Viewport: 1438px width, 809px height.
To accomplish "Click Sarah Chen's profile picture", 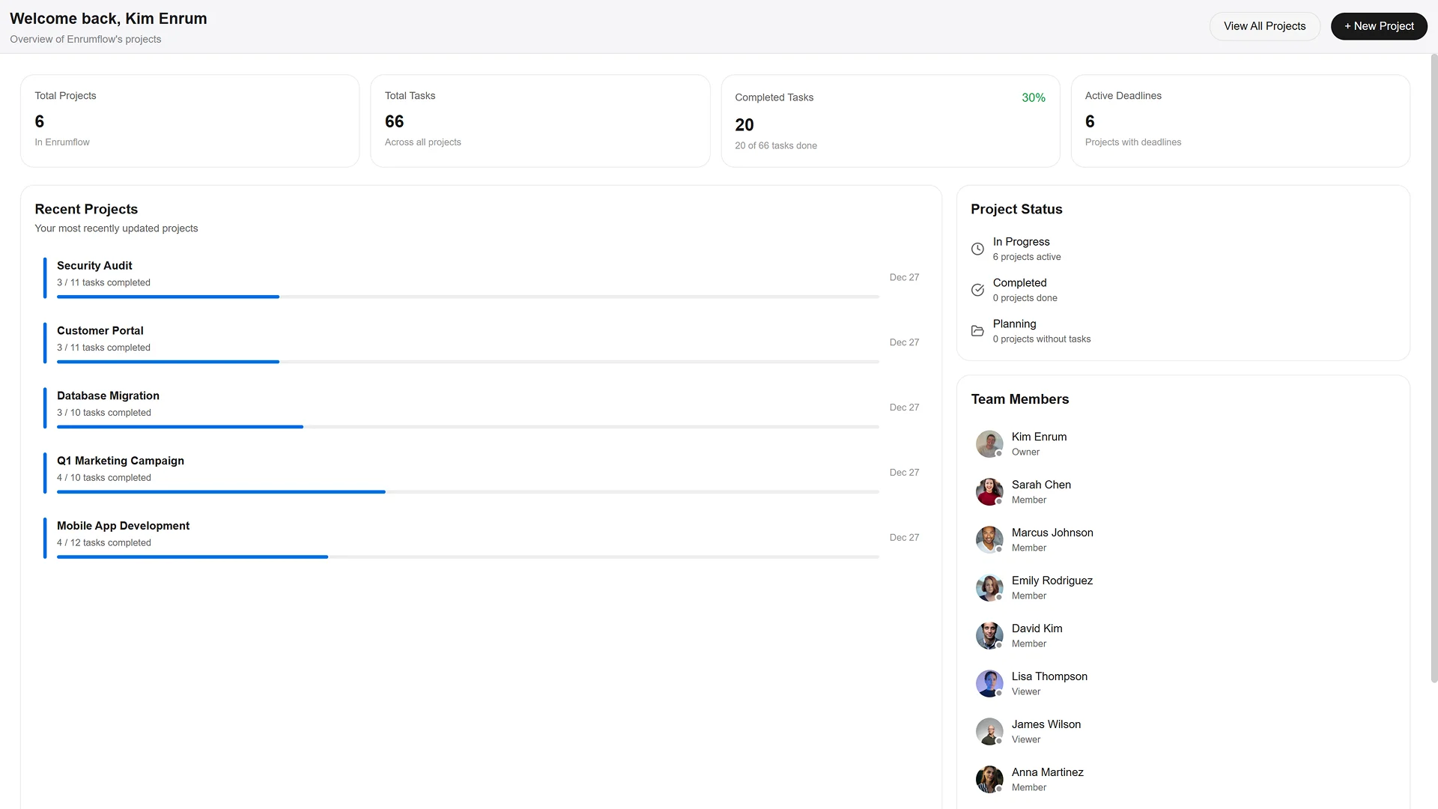I will click(989, 491).
